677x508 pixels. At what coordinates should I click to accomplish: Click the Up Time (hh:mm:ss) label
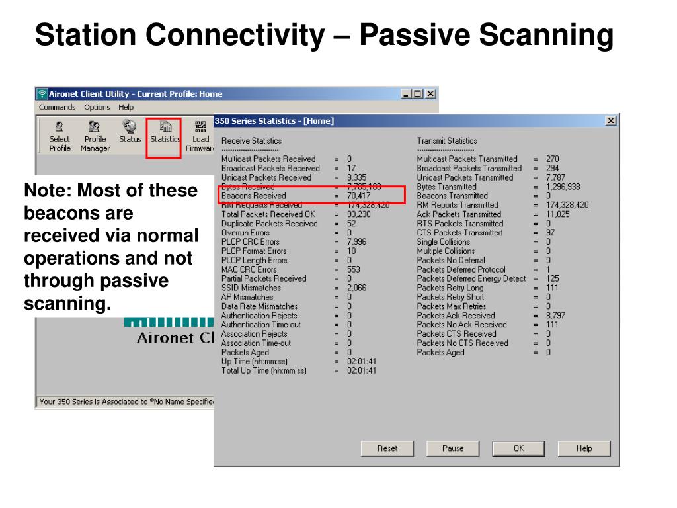tap(254, 362)
